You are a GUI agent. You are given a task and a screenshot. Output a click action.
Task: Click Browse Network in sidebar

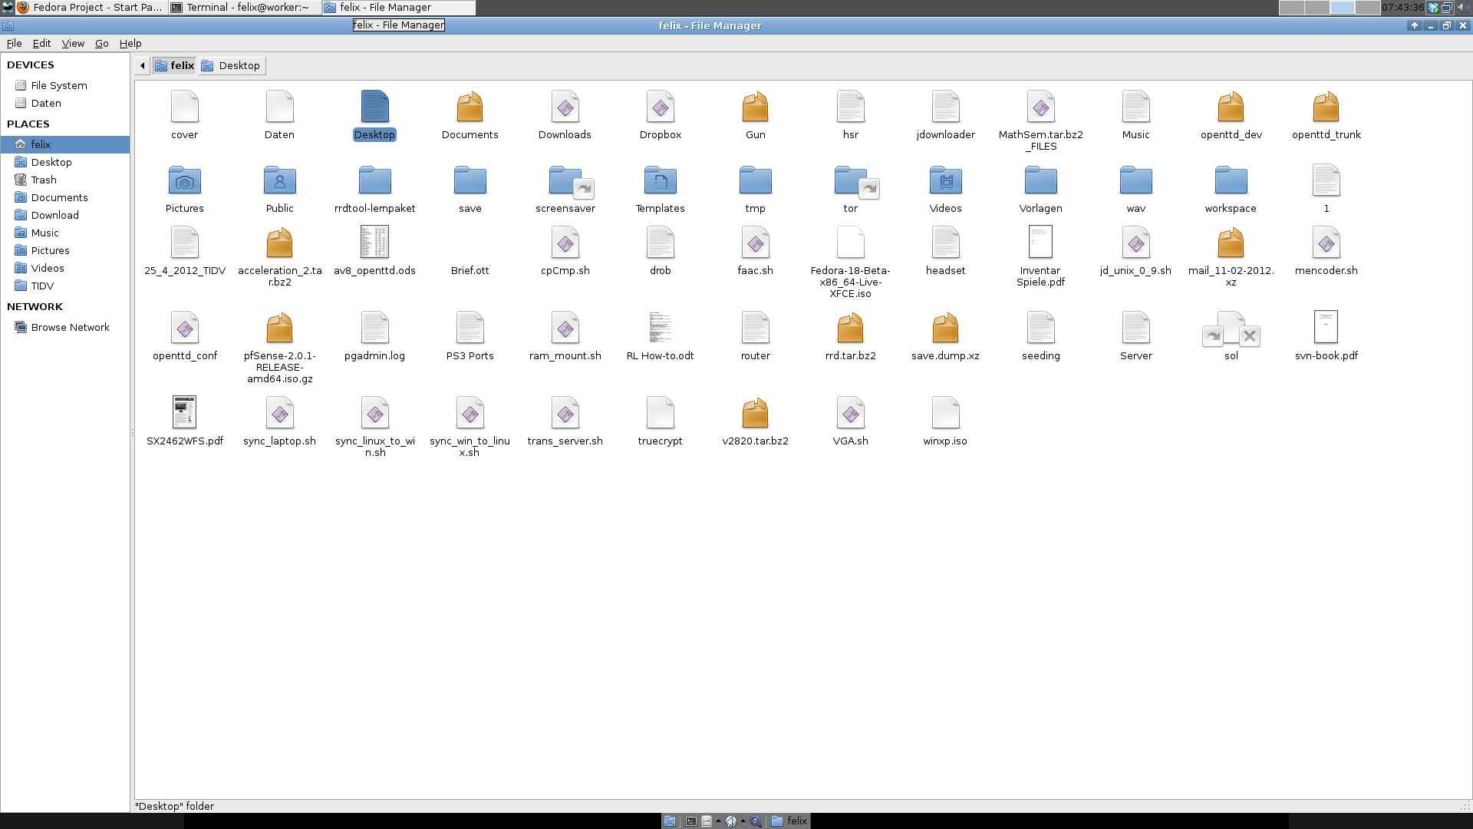pos(70,328)
